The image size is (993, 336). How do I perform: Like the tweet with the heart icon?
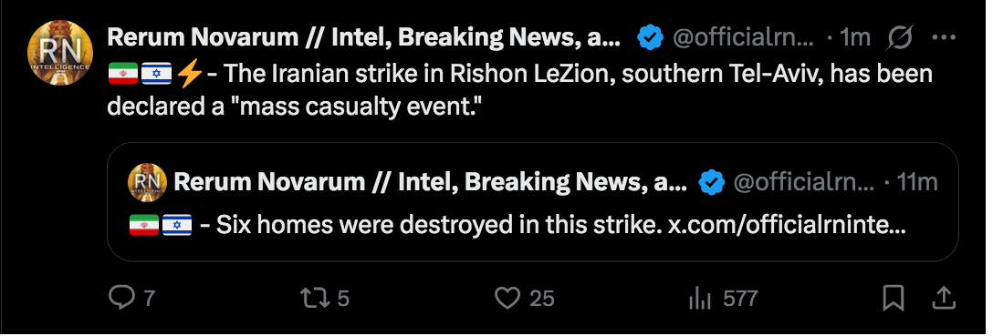point(507,298)
